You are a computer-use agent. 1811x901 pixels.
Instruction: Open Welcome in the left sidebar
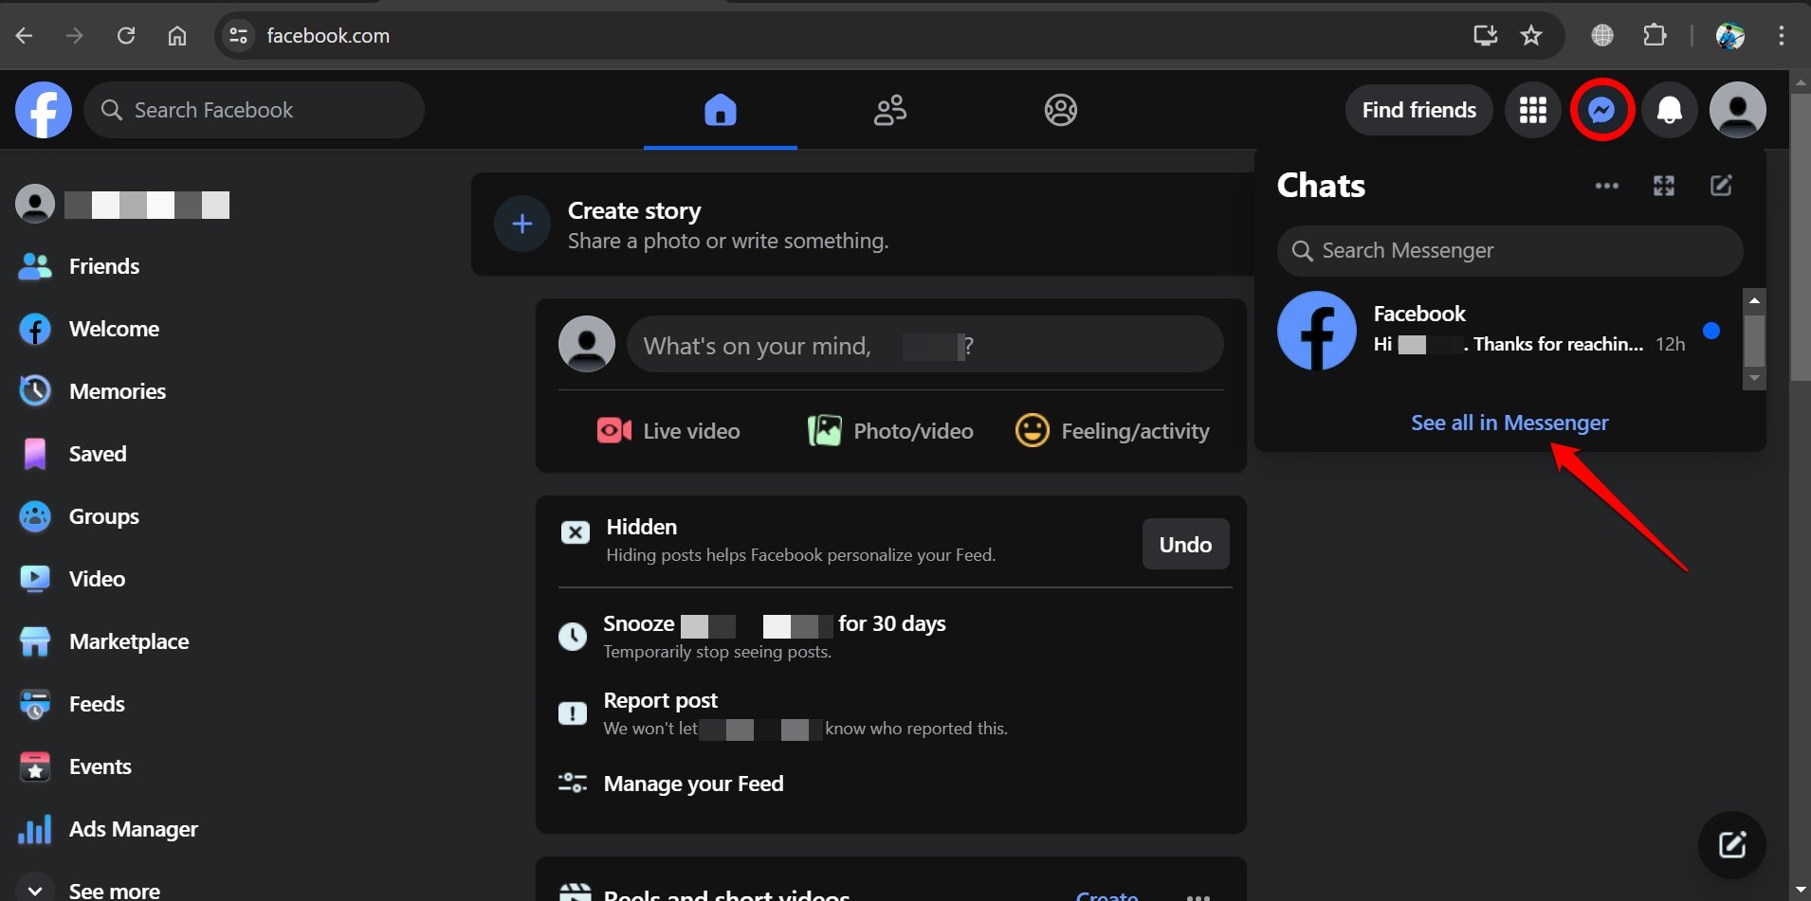(x=88, y=329)
